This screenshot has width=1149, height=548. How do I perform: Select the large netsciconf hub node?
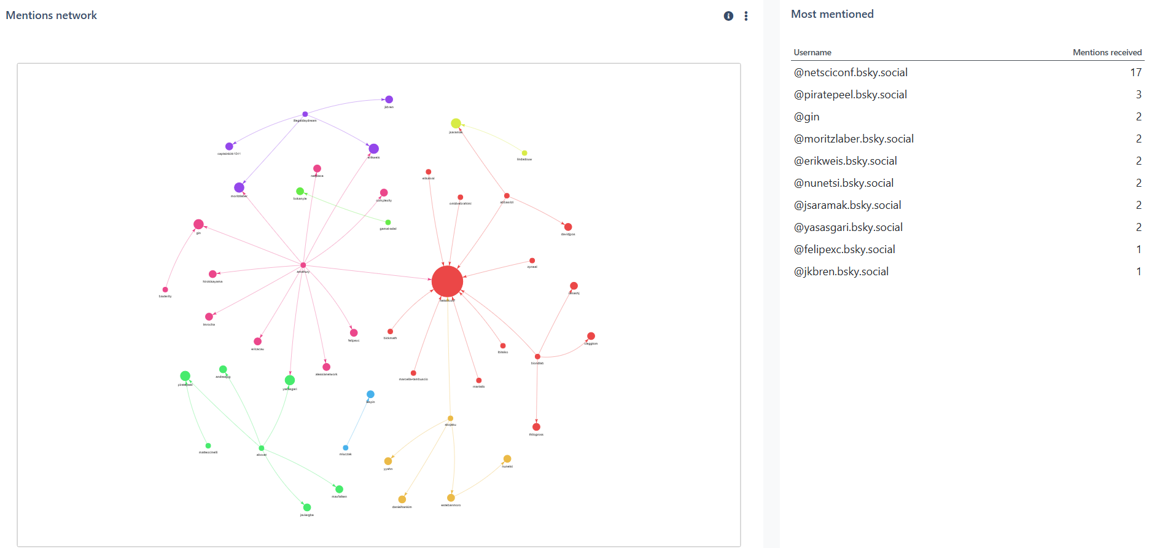coord(447,281)
